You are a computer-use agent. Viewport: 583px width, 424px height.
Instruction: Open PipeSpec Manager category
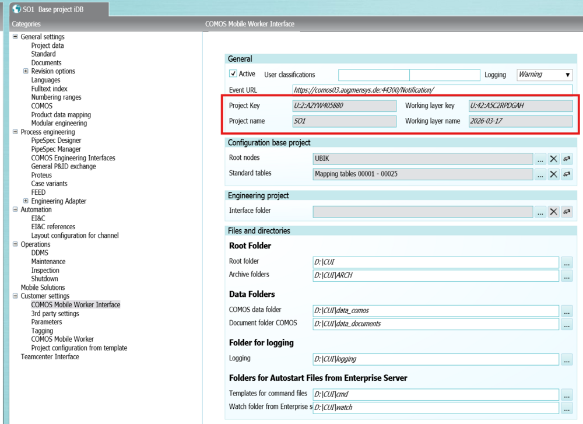pos(56,149)
